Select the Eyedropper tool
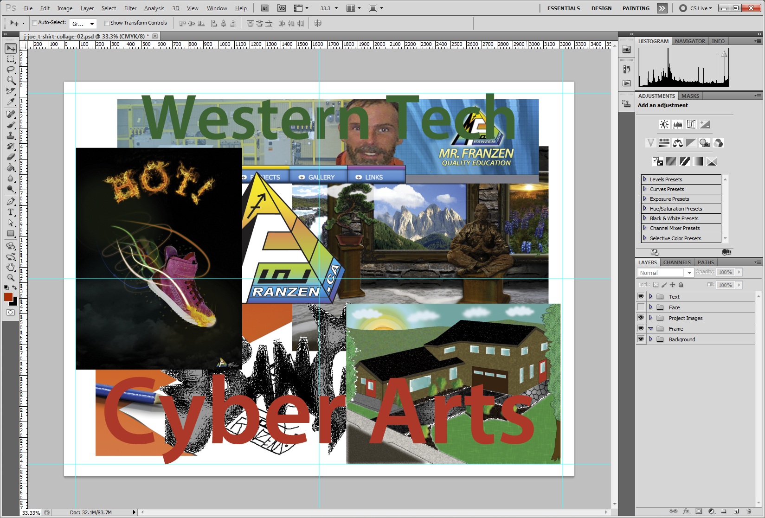Viewport: 765px width, 518px height. coord(11,102)
